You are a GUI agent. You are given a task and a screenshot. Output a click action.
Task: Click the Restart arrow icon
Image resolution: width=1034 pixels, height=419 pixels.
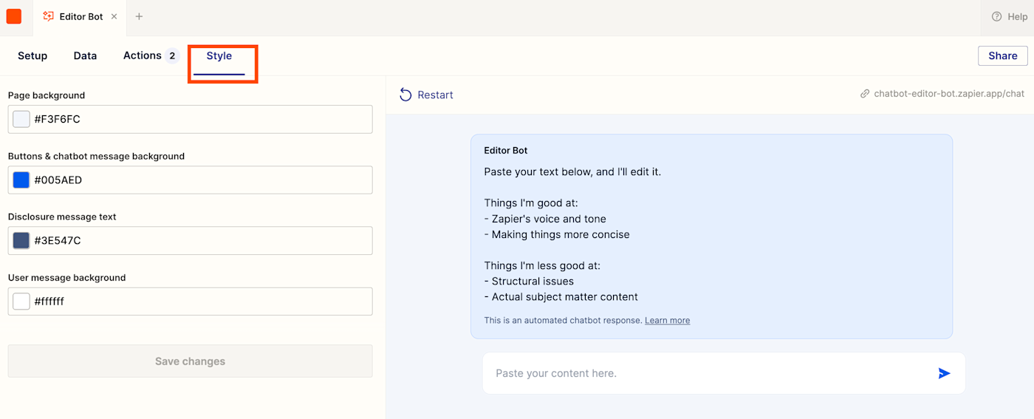coord(405,95)
